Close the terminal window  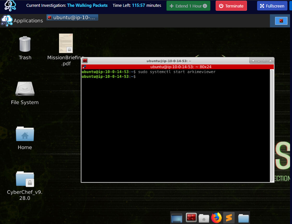pyautogui.click(x=270, y=61)
